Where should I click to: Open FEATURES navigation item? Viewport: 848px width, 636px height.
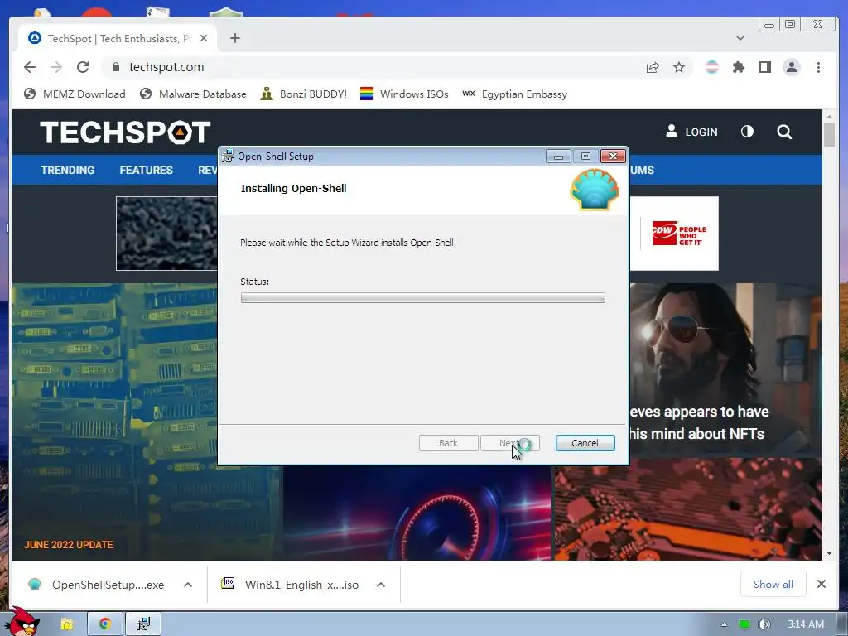[146, 170]
